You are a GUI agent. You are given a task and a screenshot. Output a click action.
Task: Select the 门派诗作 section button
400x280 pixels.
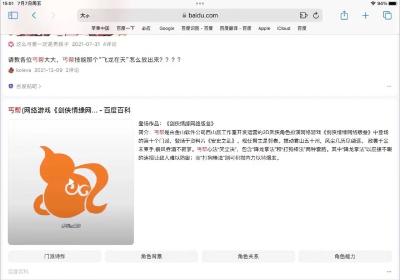pos(54,257)
